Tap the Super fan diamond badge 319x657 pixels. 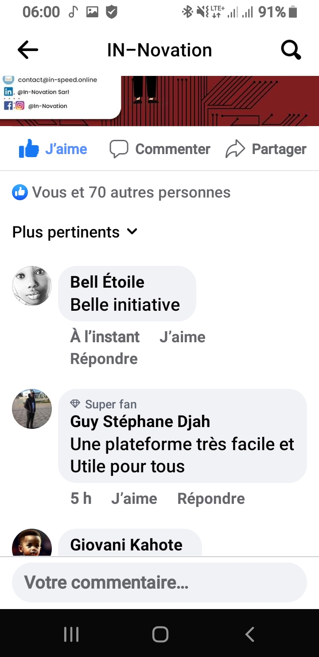pos(75,404)
